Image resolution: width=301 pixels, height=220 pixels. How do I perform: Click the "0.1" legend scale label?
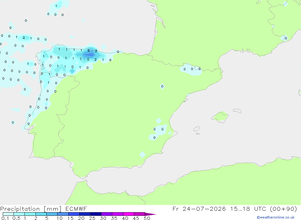[x=5, y=218]
